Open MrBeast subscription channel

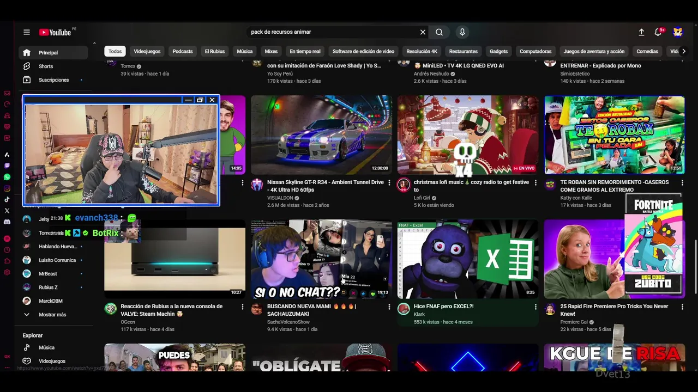coord(53,274)
